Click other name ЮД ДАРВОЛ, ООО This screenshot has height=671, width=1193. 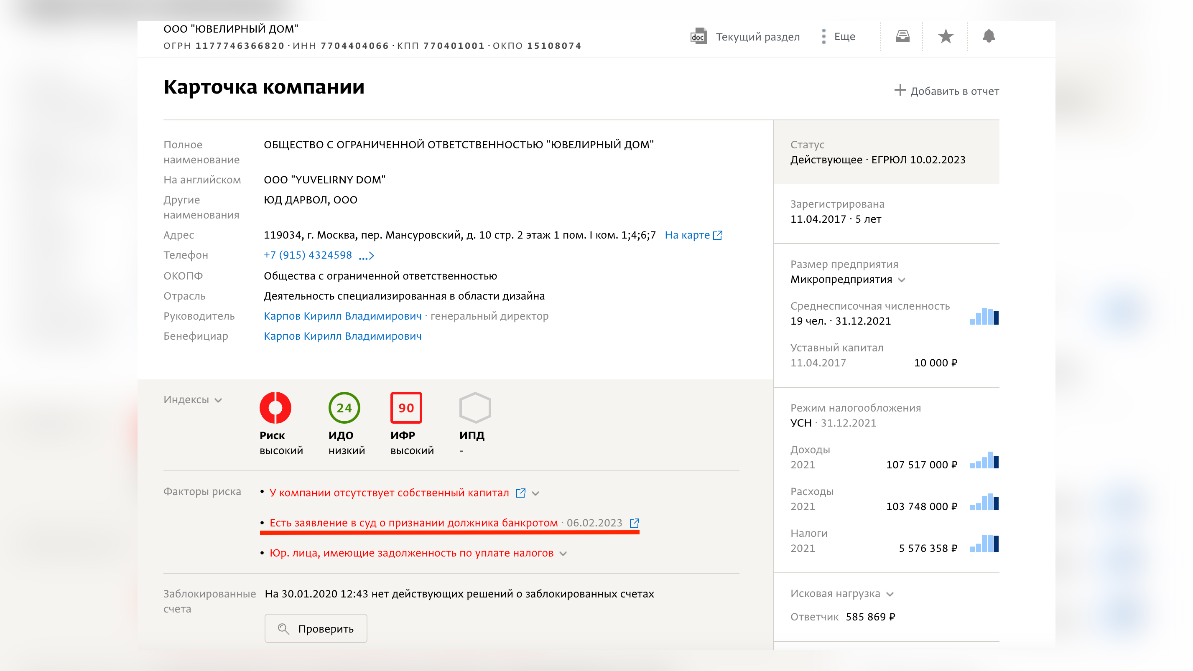coord(310,200)
